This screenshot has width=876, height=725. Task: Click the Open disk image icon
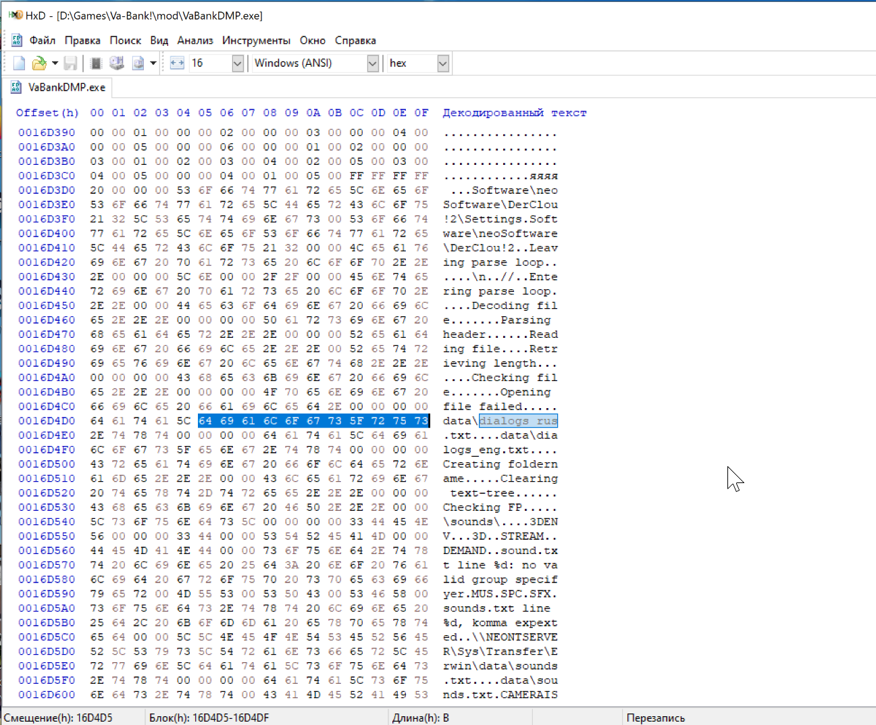(x=138, y=64)
